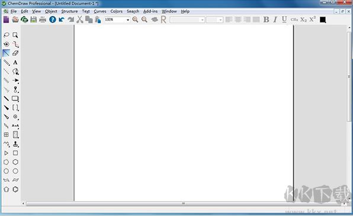Select the Cyclopropane triangle ring tool
Screen dimensions: 353x216
click(x=7, y=153)
